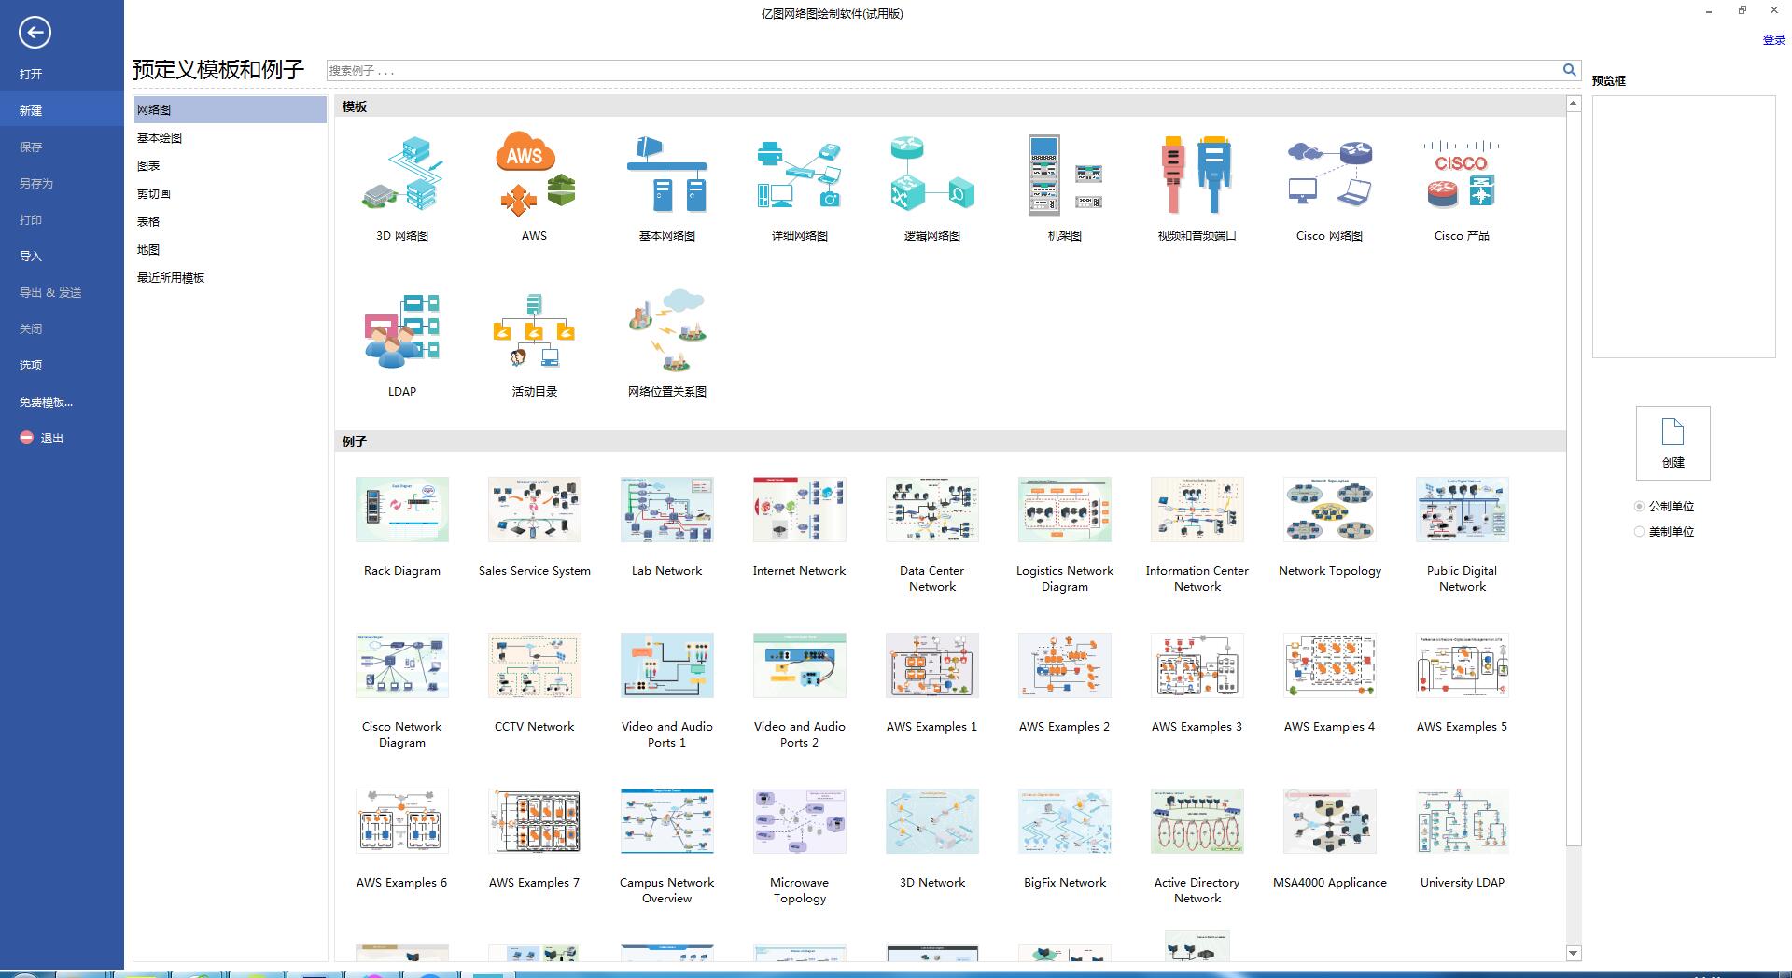Click 免费模板... in the sidebar
The width and height of the screenshot is (1792, 978).
46,401
